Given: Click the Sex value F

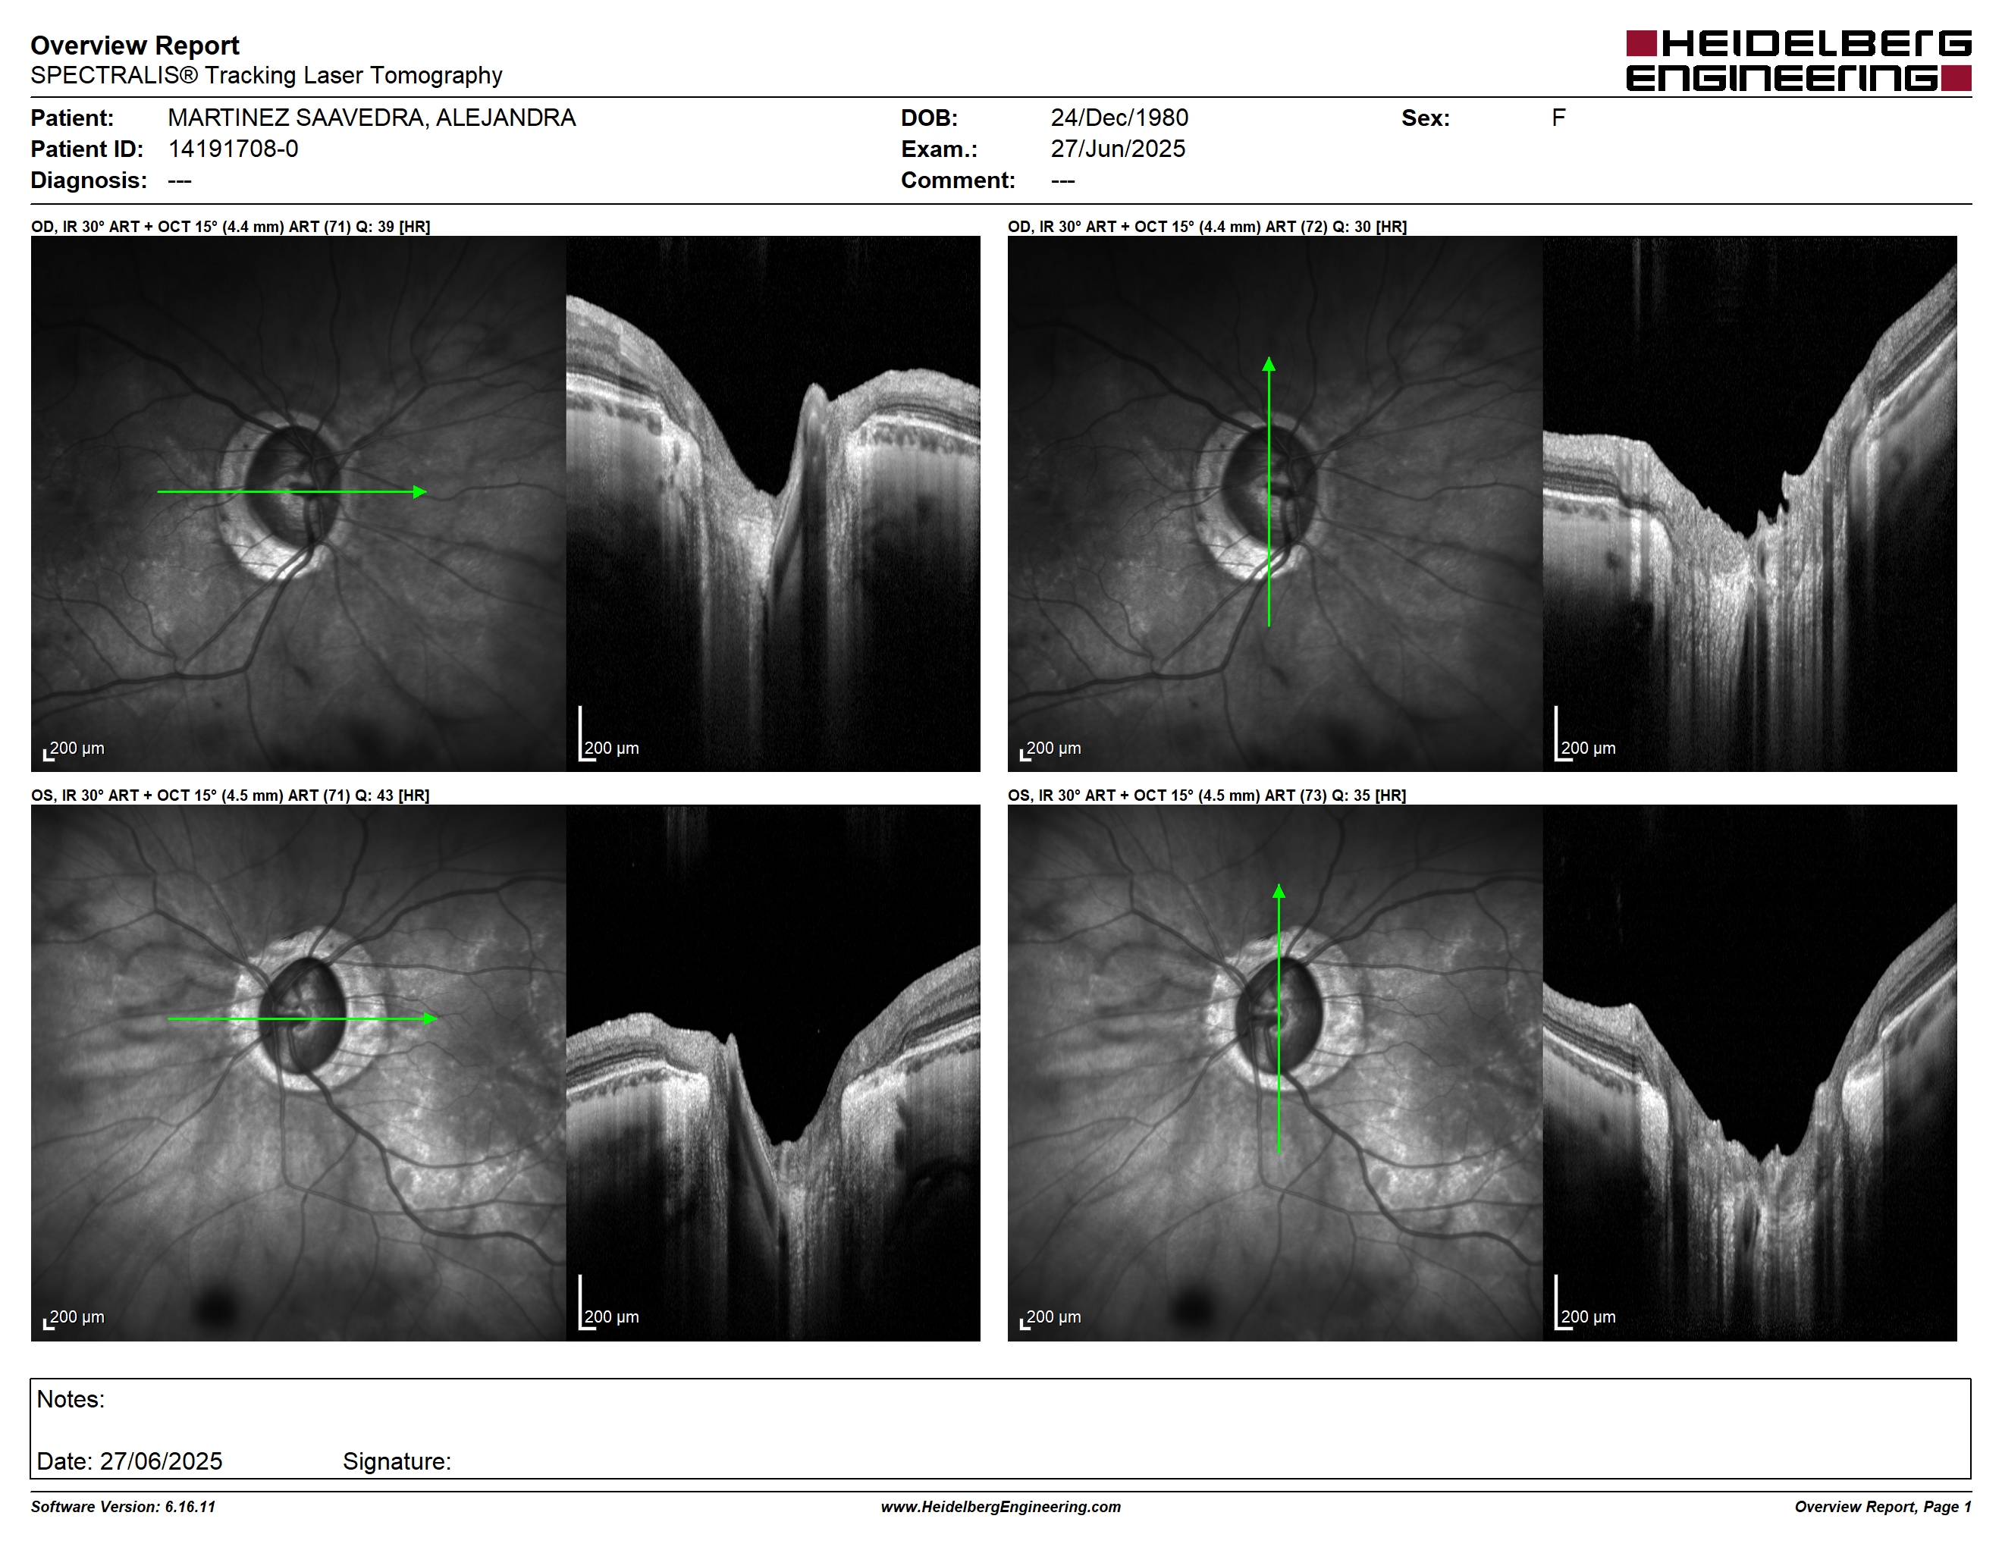Looking at the screenshot, I should click(1558, 118).
